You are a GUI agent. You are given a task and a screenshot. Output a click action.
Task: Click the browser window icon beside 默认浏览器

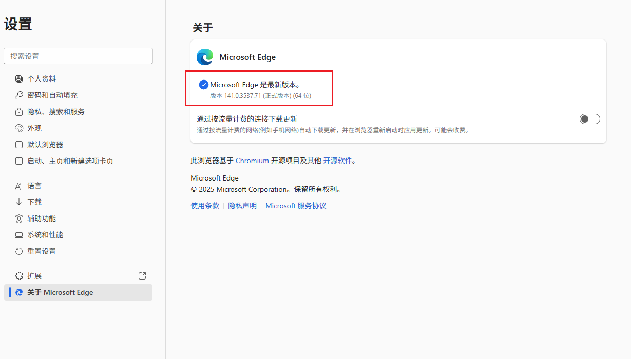click(x=19, y=145)
